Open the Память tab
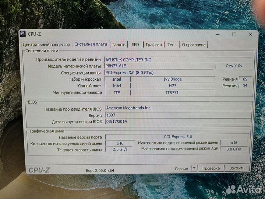This screenshot has height=199, width=265. click(119, 45)
